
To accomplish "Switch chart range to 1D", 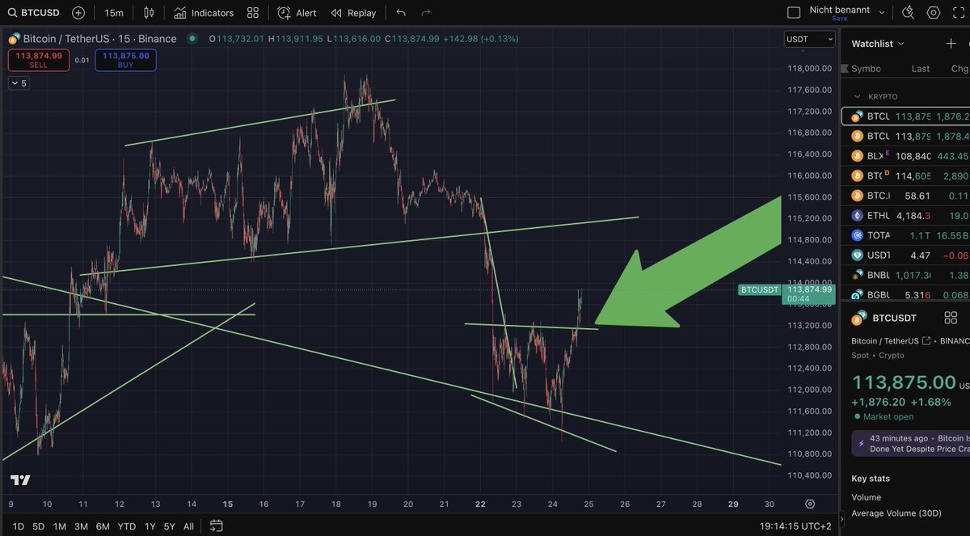I will click(x=18, y=526).
